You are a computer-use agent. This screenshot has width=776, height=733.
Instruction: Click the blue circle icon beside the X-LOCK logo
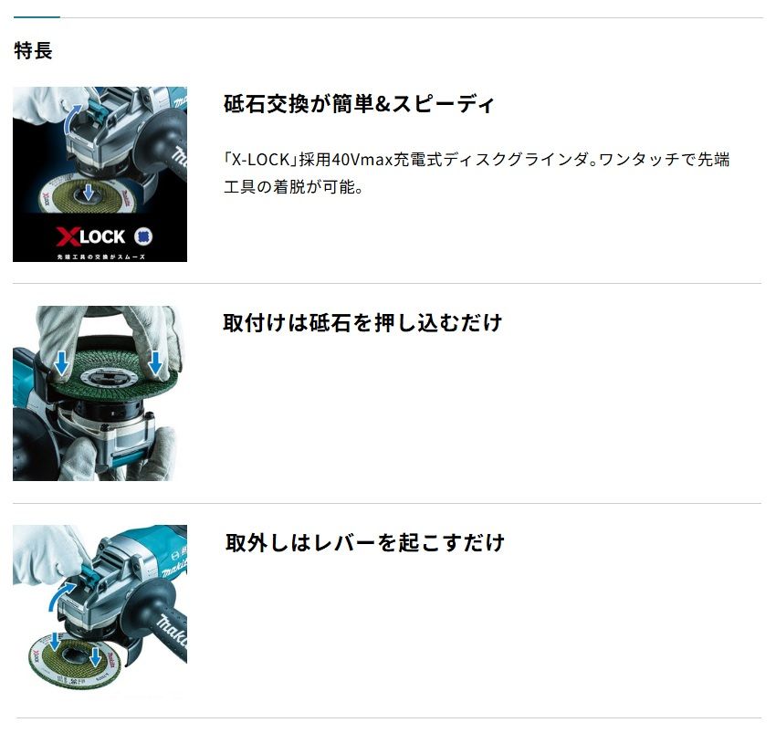[x=143, y=236]
